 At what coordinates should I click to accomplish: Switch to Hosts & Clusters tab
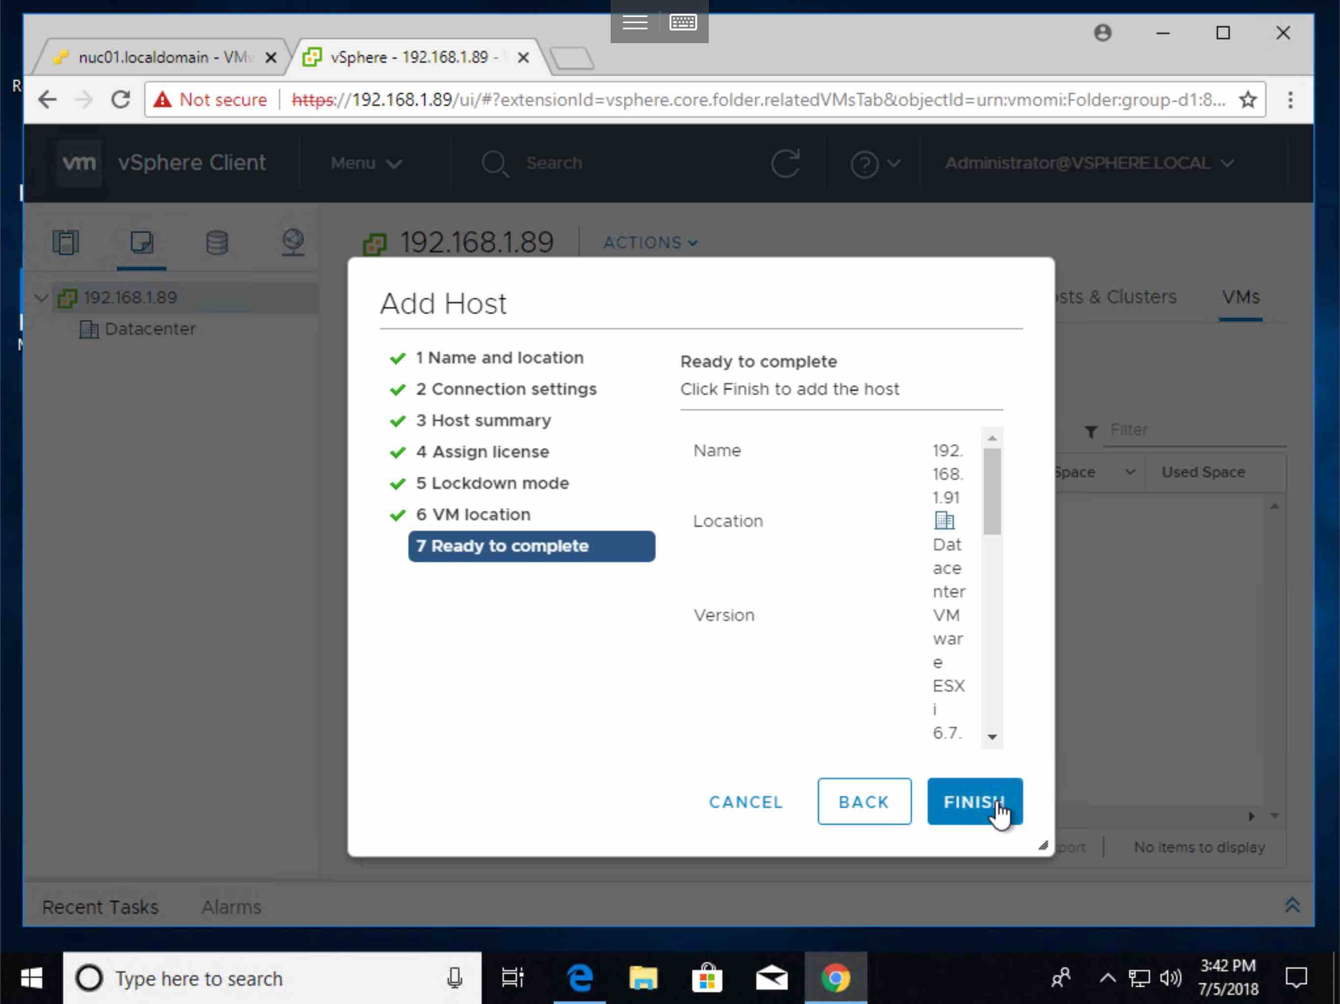[x=1116, y=297]
